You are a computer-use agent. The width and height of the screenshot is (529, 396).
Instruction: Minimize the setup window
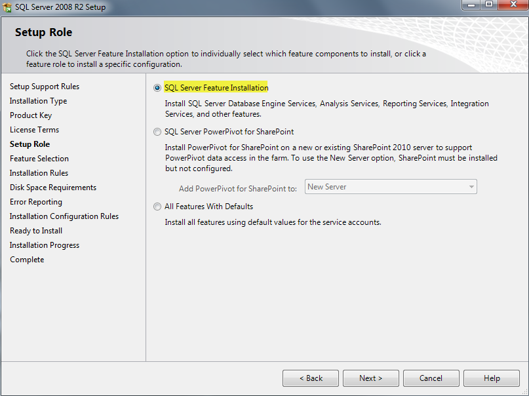pyautogui.click(x=471, y=5)
